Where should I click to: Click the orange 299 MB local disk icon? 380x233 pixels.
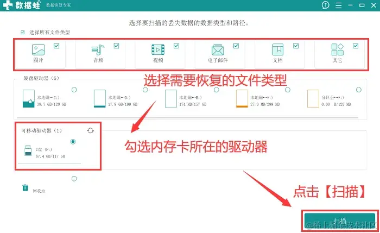point(242,98)
